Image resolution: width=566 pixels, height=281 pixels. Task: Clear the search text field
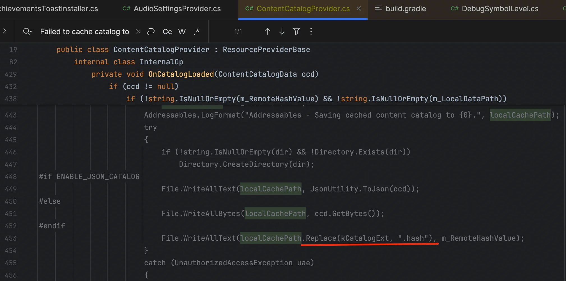(138, 31)
